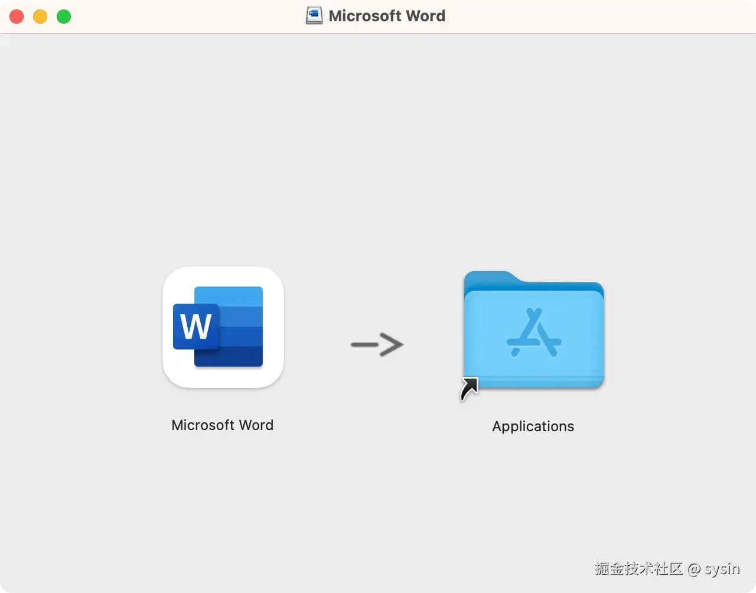Click the red close button
Viewport: 756px width, 593px height.
tap(16, 17)
